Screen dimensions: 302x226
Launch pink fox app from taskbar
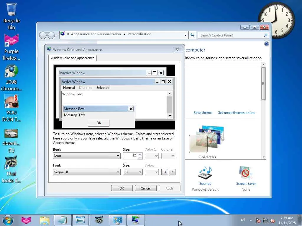tap(26, 220)
